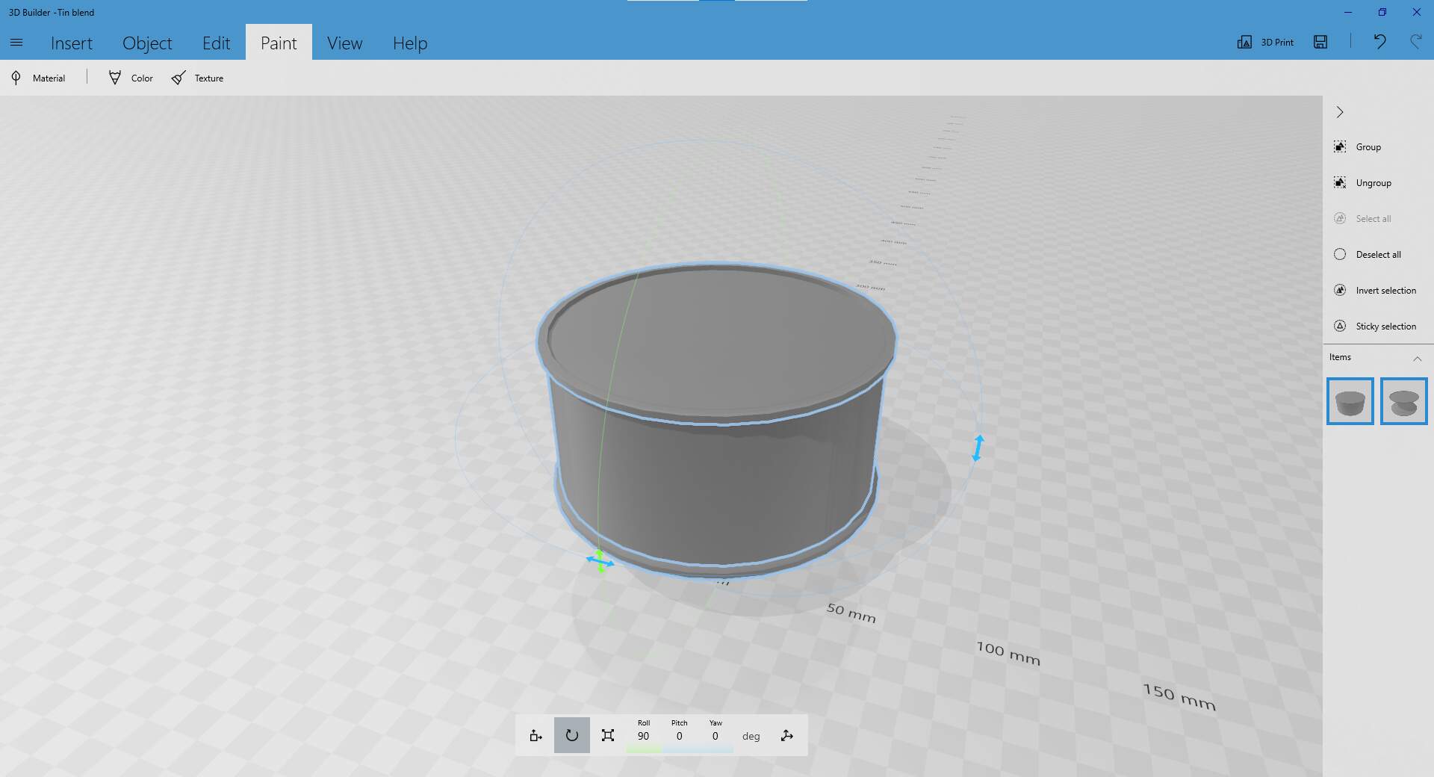This screenshot has height=777, width=1434.
Task: Undo the last action
Action: click(x=1379, y=42)
